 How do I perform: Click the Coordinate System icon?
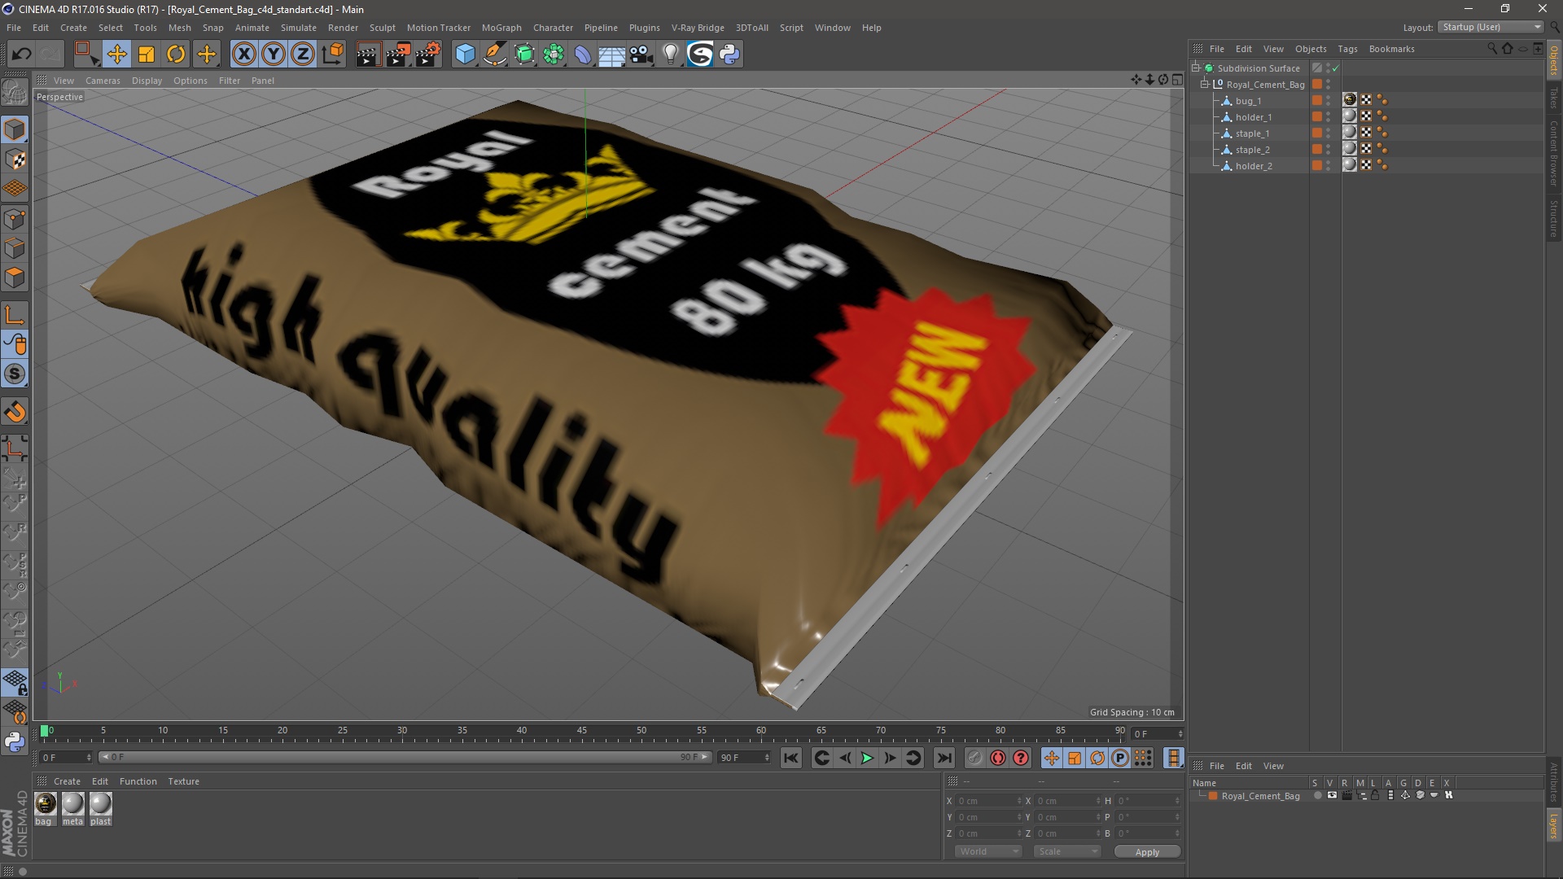(x=333, y=55)
